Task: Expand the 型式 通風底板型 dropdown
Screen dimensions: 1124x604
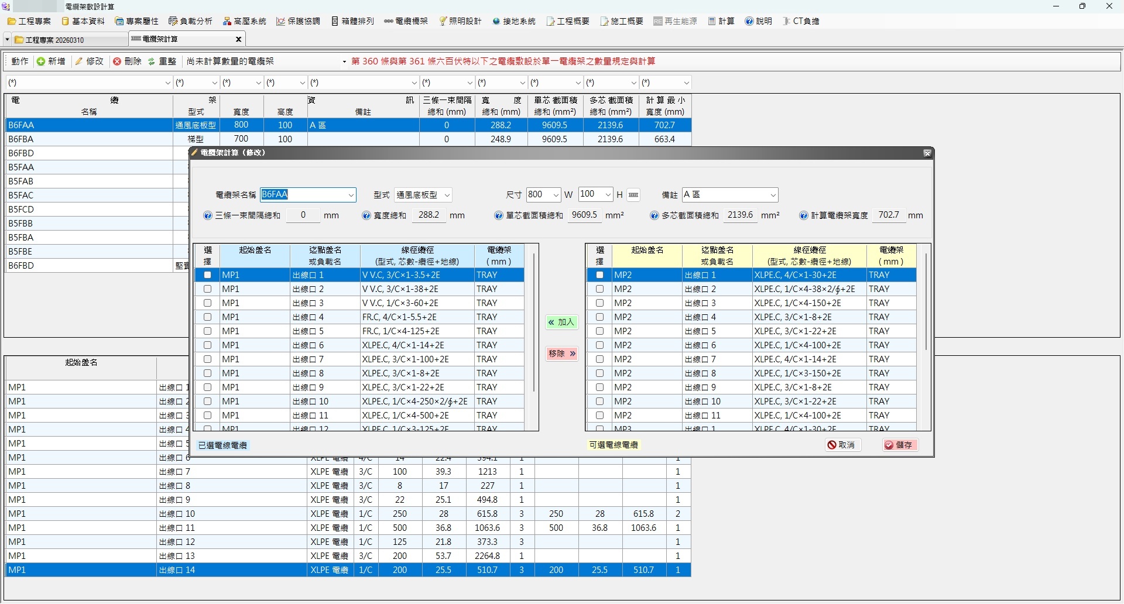Action: click(447, 195)
